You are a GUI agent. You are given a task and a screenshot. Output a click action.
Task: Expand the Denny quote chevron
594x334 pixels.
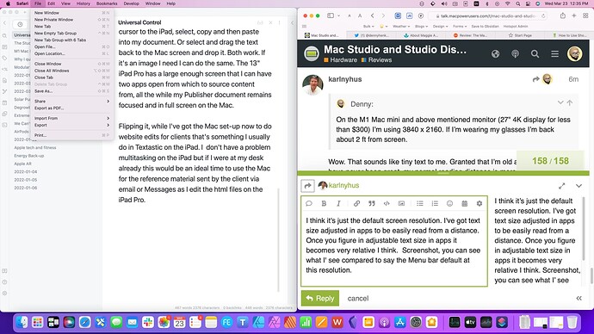pyautogui.click(x=560, y=102)
